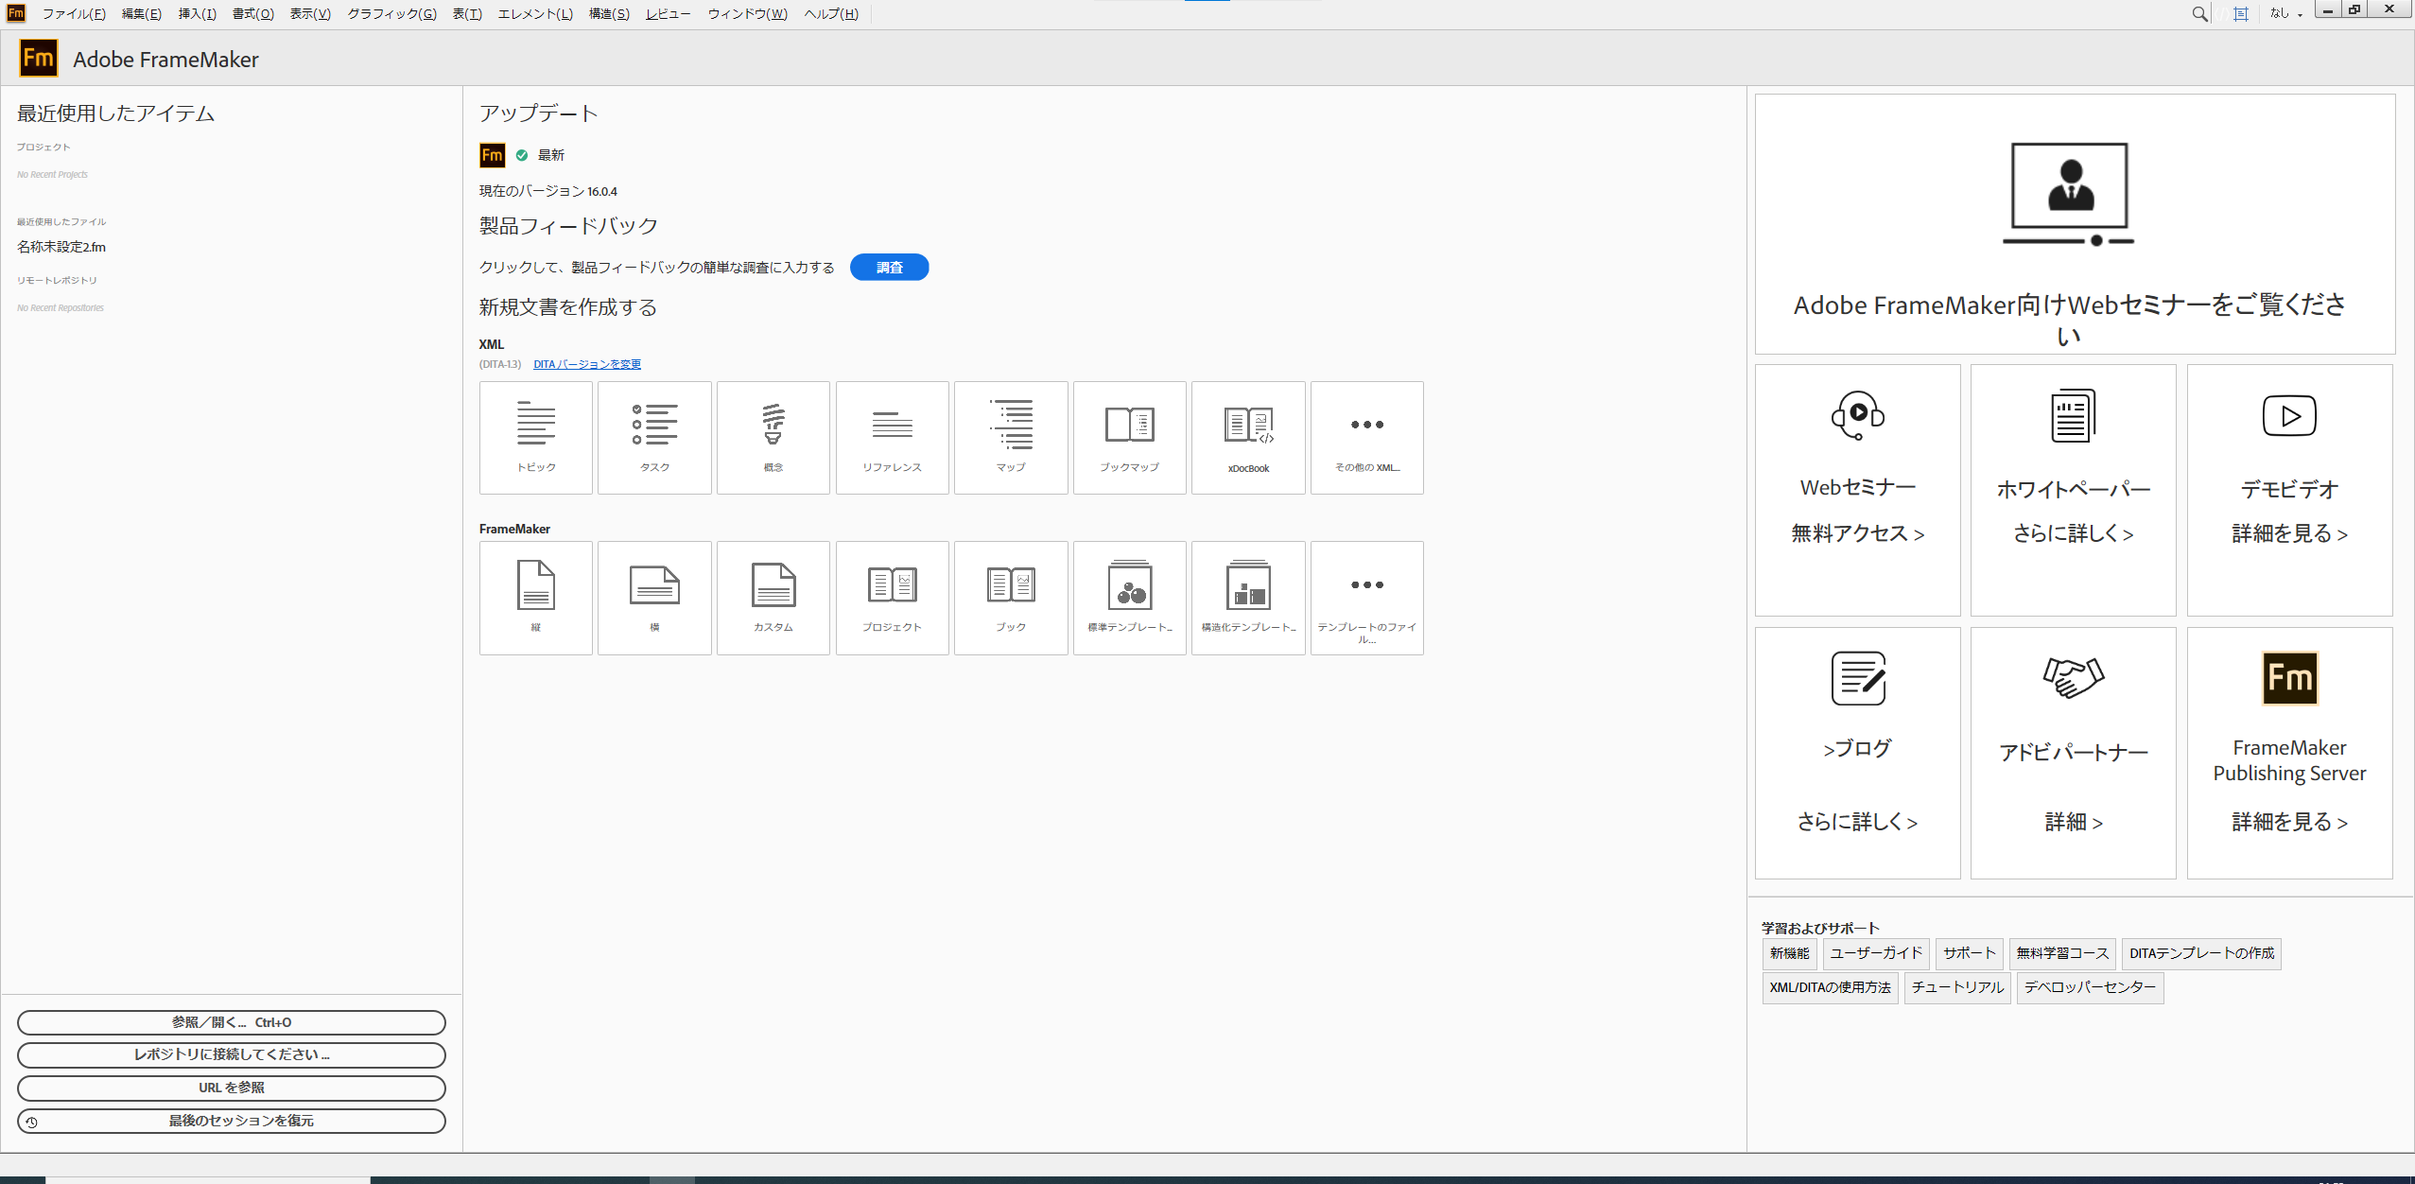Open the ファイル(F) menu

tap(74, 13)
